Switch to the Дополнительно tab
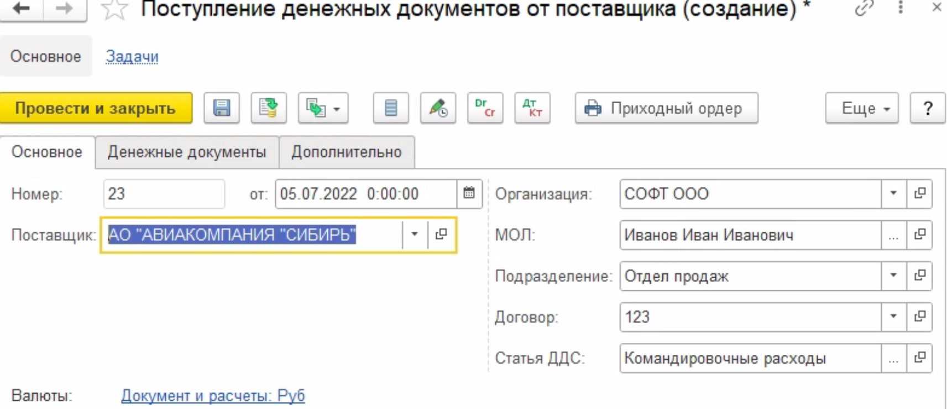 coord(347,152)
